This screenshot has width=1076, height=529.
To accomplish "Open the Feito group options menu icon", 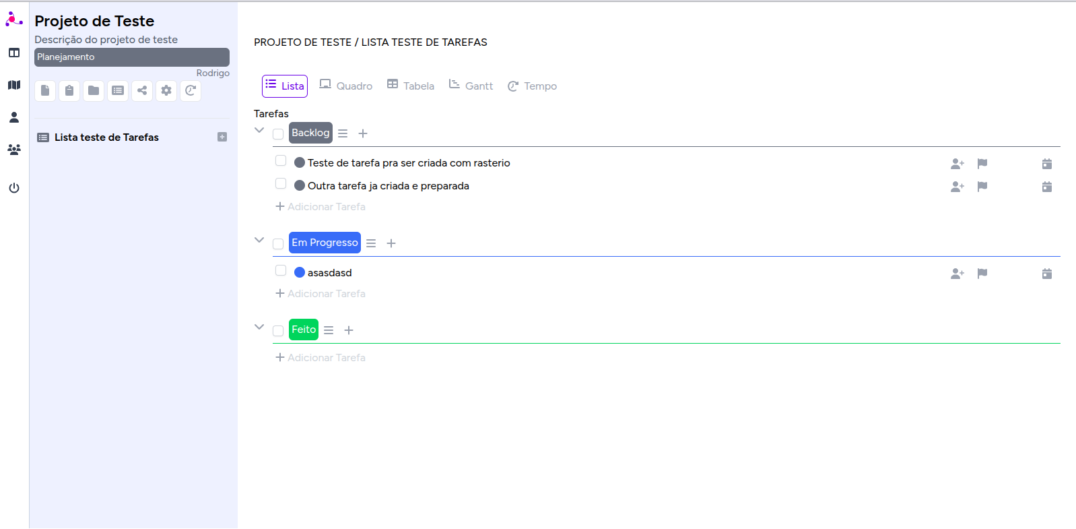I will click(329, 330).
